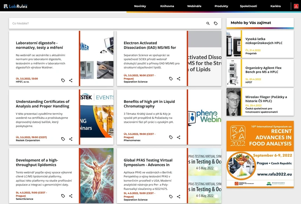Click 'SelectScience' organizer text
The width and height of the screenshot is (301, 204).
(24, 199)
